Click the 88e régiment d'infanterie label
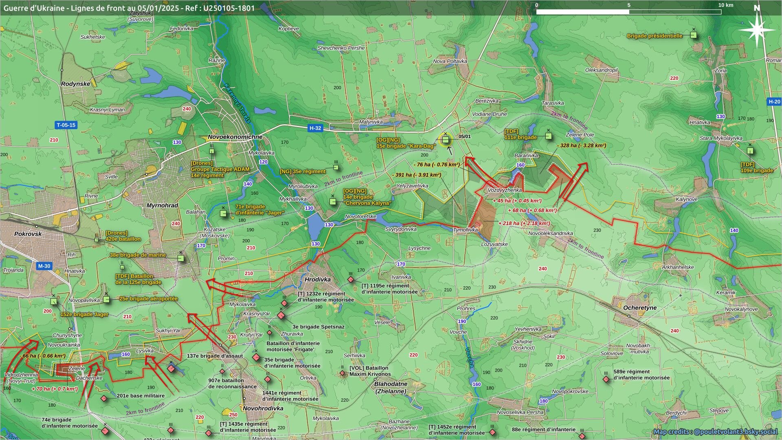Viewport: 782px width, 440px height. 544,429
